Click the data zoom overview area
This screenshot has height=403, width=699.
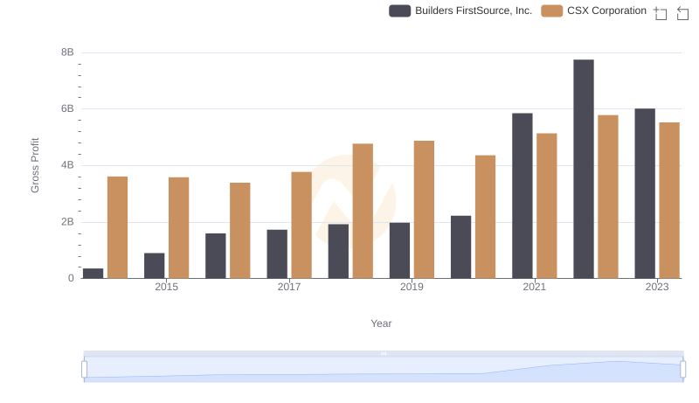tap(384, 370)
